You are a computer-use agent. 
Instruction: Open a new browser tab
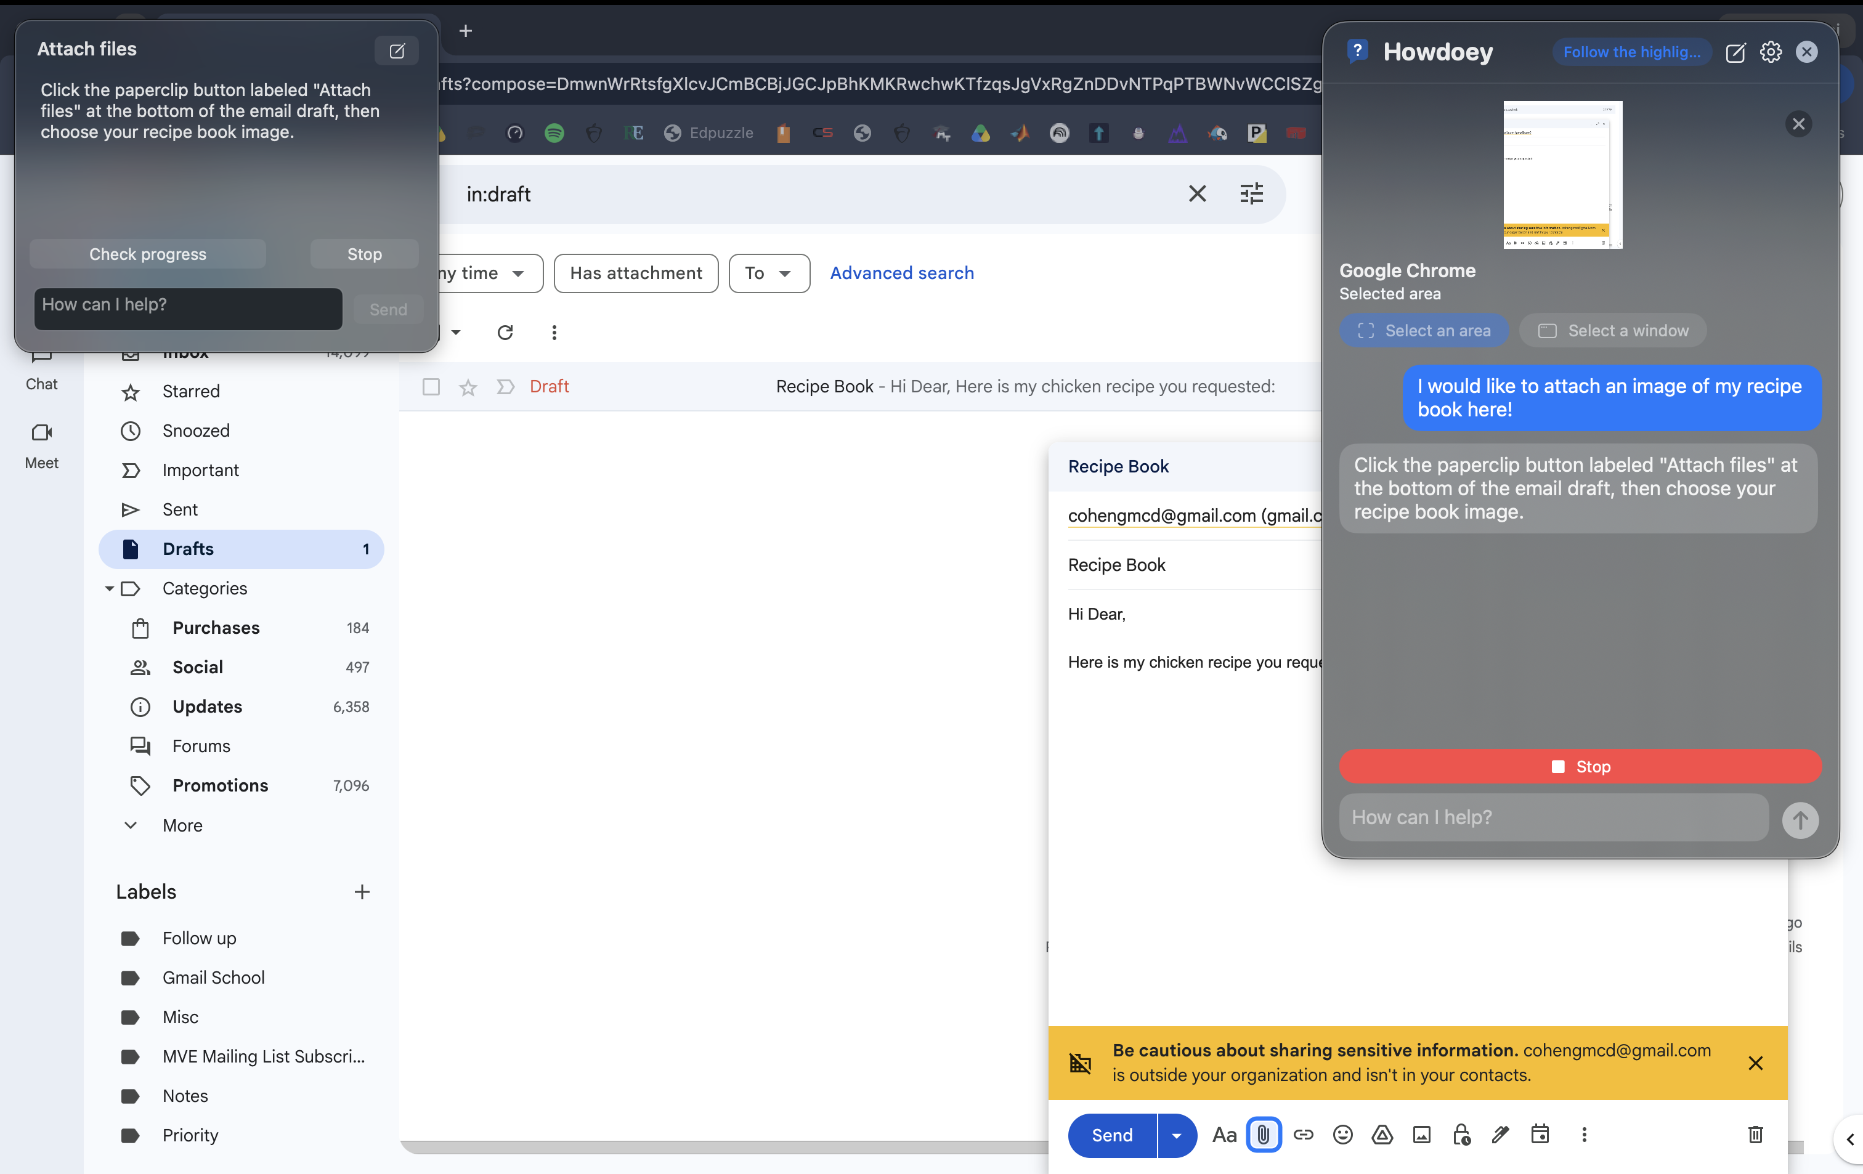click(465, 31)
